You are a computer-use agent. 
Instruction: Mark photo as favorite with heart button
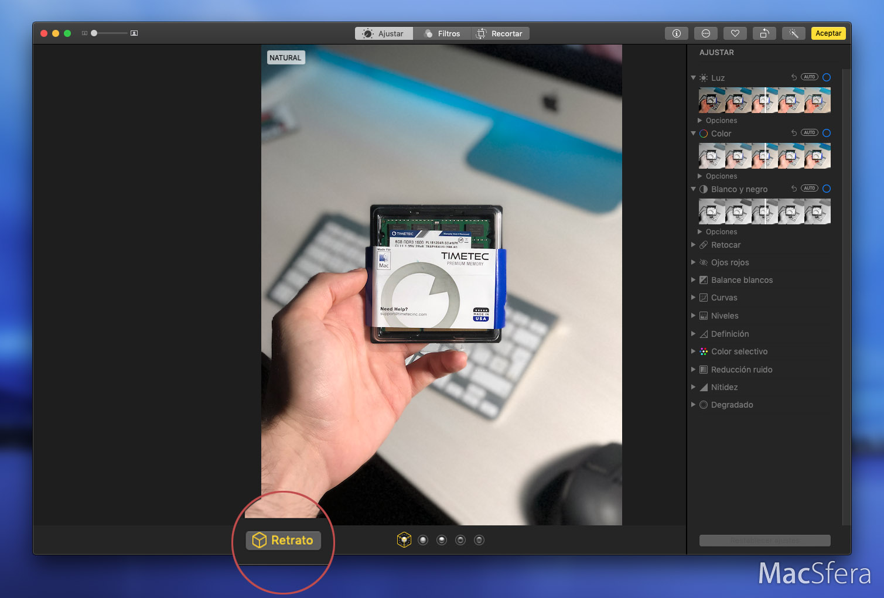[x=735, y=33]
